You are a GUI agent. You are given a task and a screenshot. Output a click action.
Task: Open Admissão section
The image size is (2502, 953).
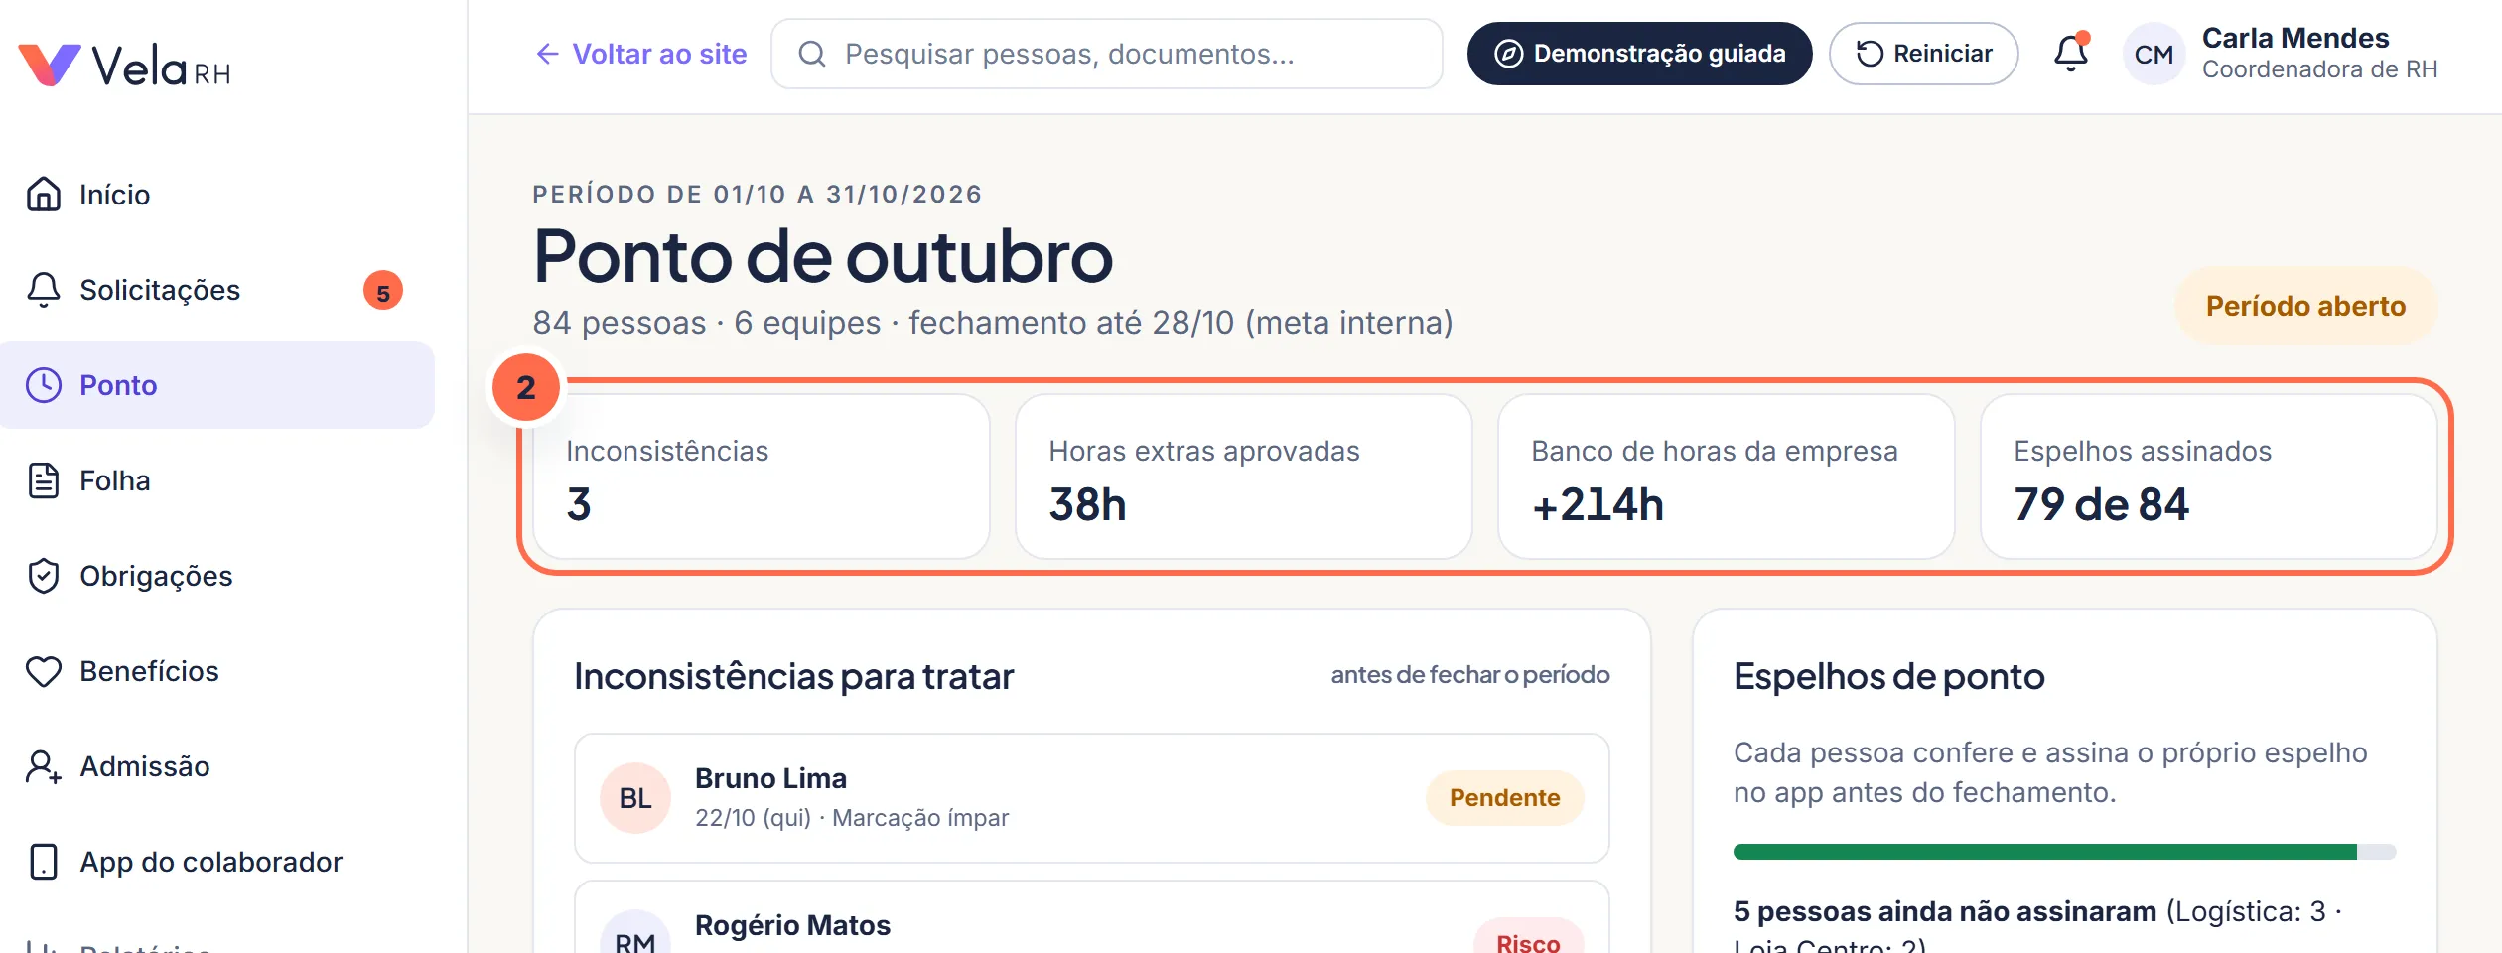tap(217, 766)
